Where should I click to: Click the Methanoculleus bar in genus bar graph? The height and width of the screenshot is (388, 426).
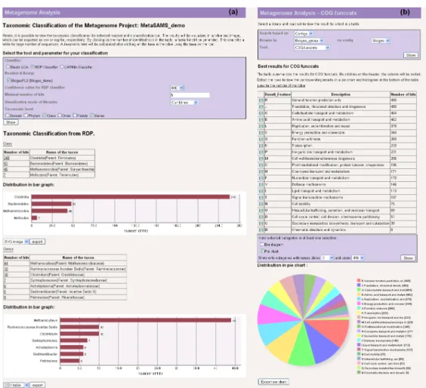click(146, 320)
